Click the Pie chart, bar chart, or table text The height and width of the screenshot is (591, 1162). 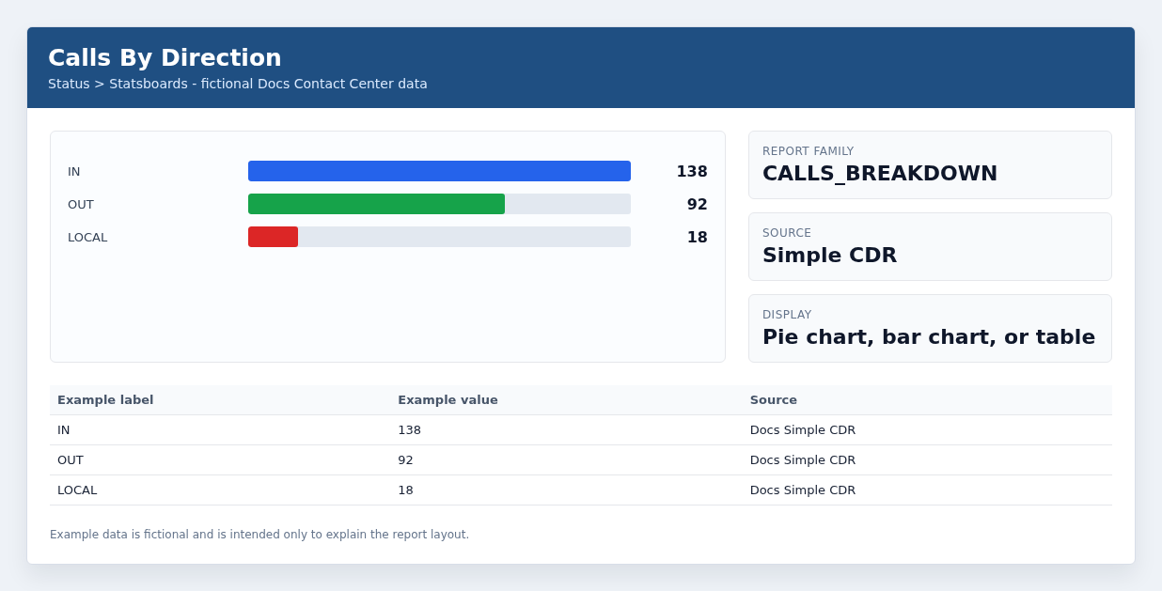(929, 337)
